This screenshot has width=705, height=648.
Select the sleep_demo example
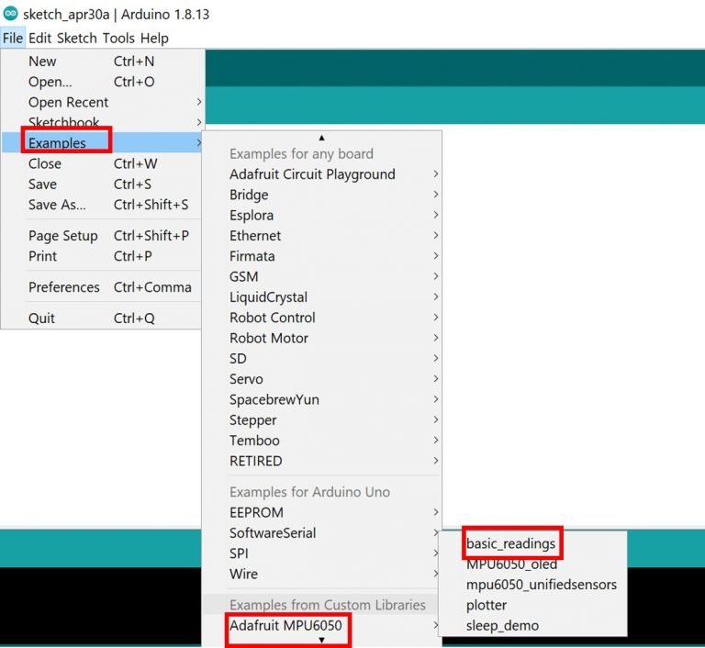502,626
